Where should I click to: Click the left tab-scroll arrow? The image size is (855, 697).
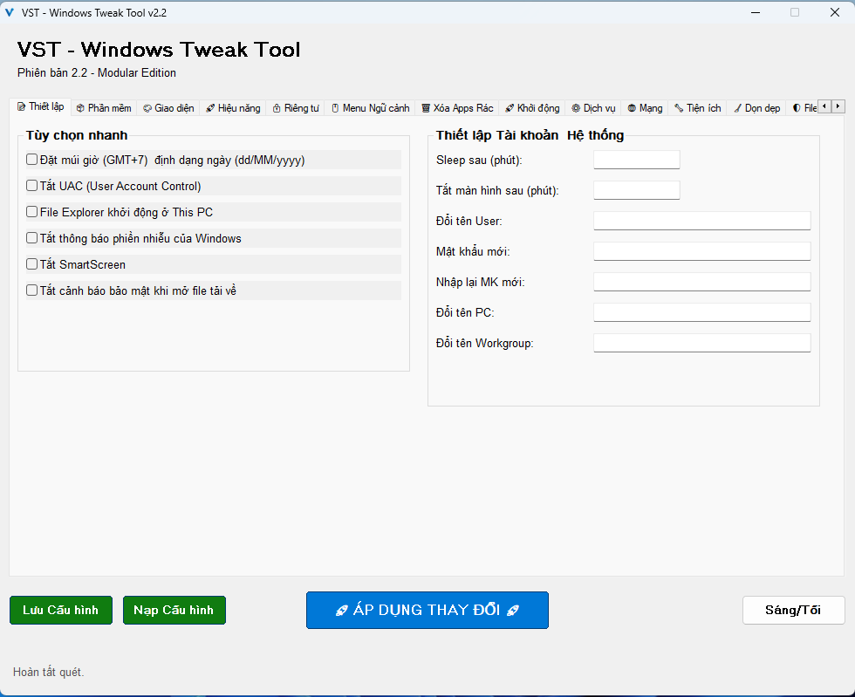(x=824, y=106)
